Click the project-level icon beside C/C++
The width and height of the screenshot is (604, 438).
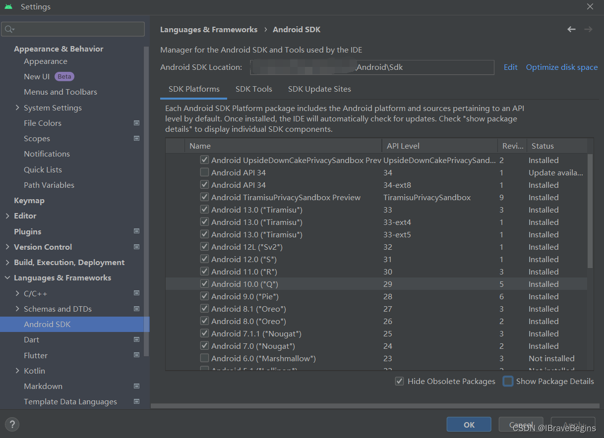[x=137, y=293]
